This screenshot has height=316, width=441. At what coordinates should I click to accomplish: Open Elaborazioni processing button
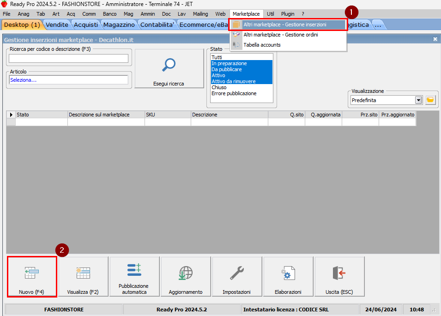(288, 276)
